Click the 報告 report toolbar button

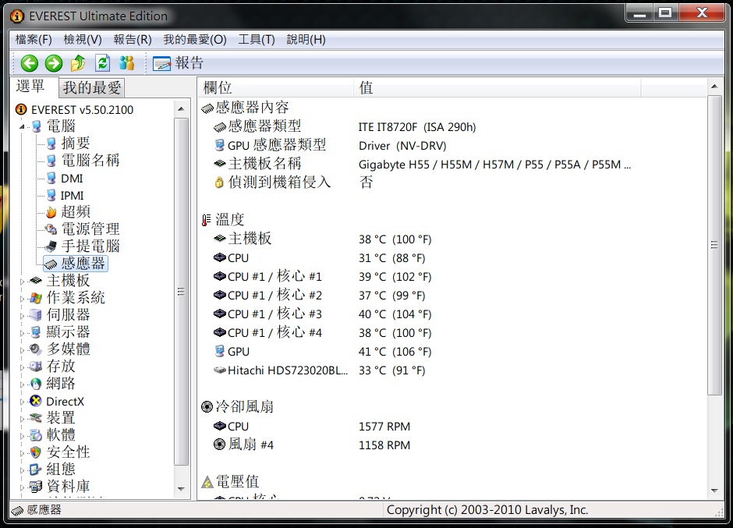[x=178, y=63]
